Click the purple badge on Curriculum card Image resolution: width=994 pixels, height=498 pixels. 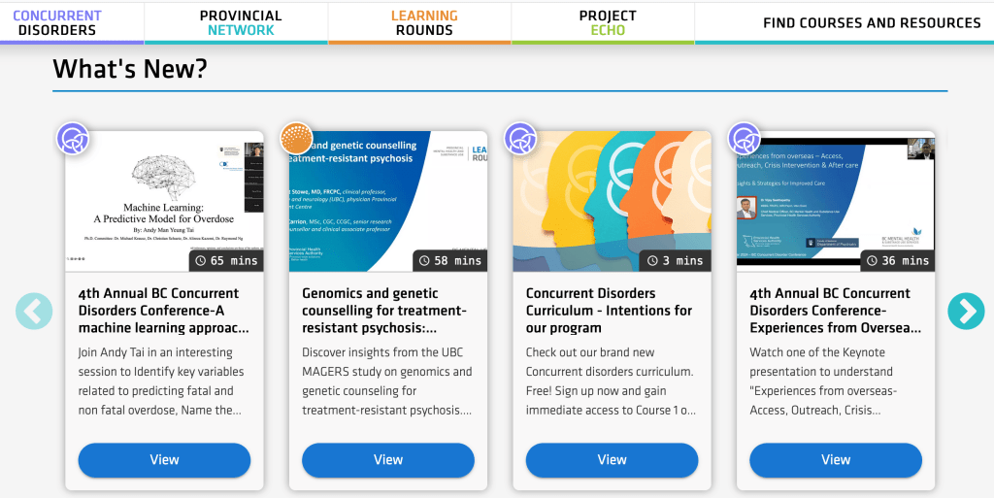520,139
